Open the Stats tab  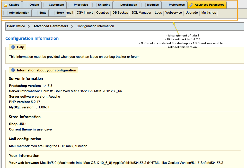tap(40, 13)
